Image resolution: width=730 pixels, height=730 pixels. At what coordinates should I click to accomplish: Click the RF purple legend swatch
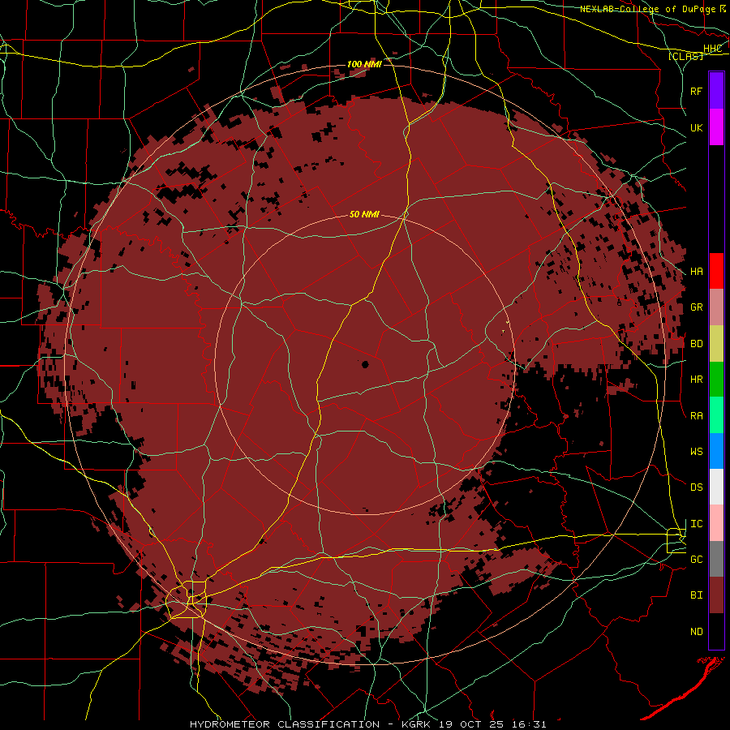pos(716,91)
